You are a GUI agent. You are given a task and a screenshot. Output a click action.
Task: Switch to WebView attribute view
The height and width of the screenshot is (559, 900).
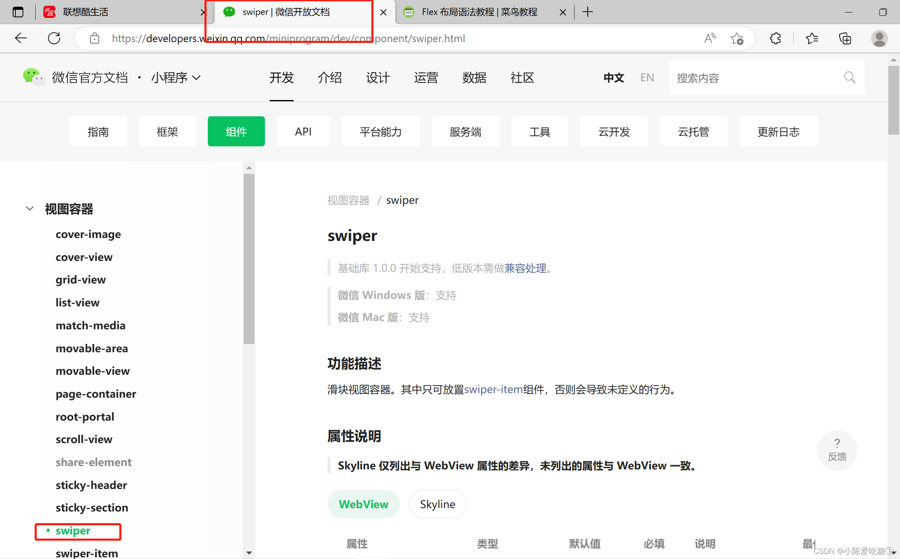(x=363, y=504)
